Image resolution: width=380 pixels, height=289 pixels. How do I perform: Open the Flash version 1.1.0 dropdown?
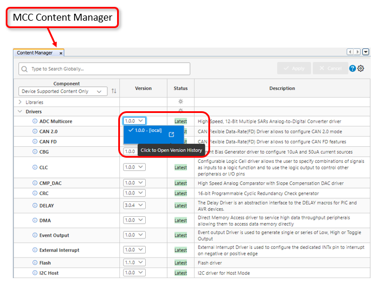tap(135, 263)
